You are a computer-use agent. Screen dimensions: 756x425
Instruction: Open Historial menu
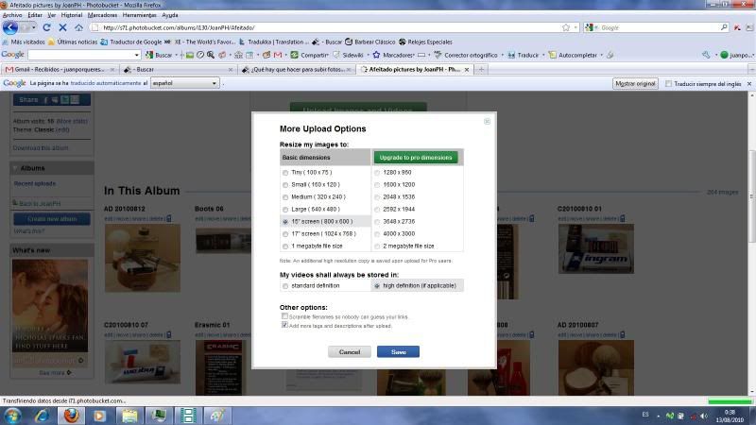point(72,15)
